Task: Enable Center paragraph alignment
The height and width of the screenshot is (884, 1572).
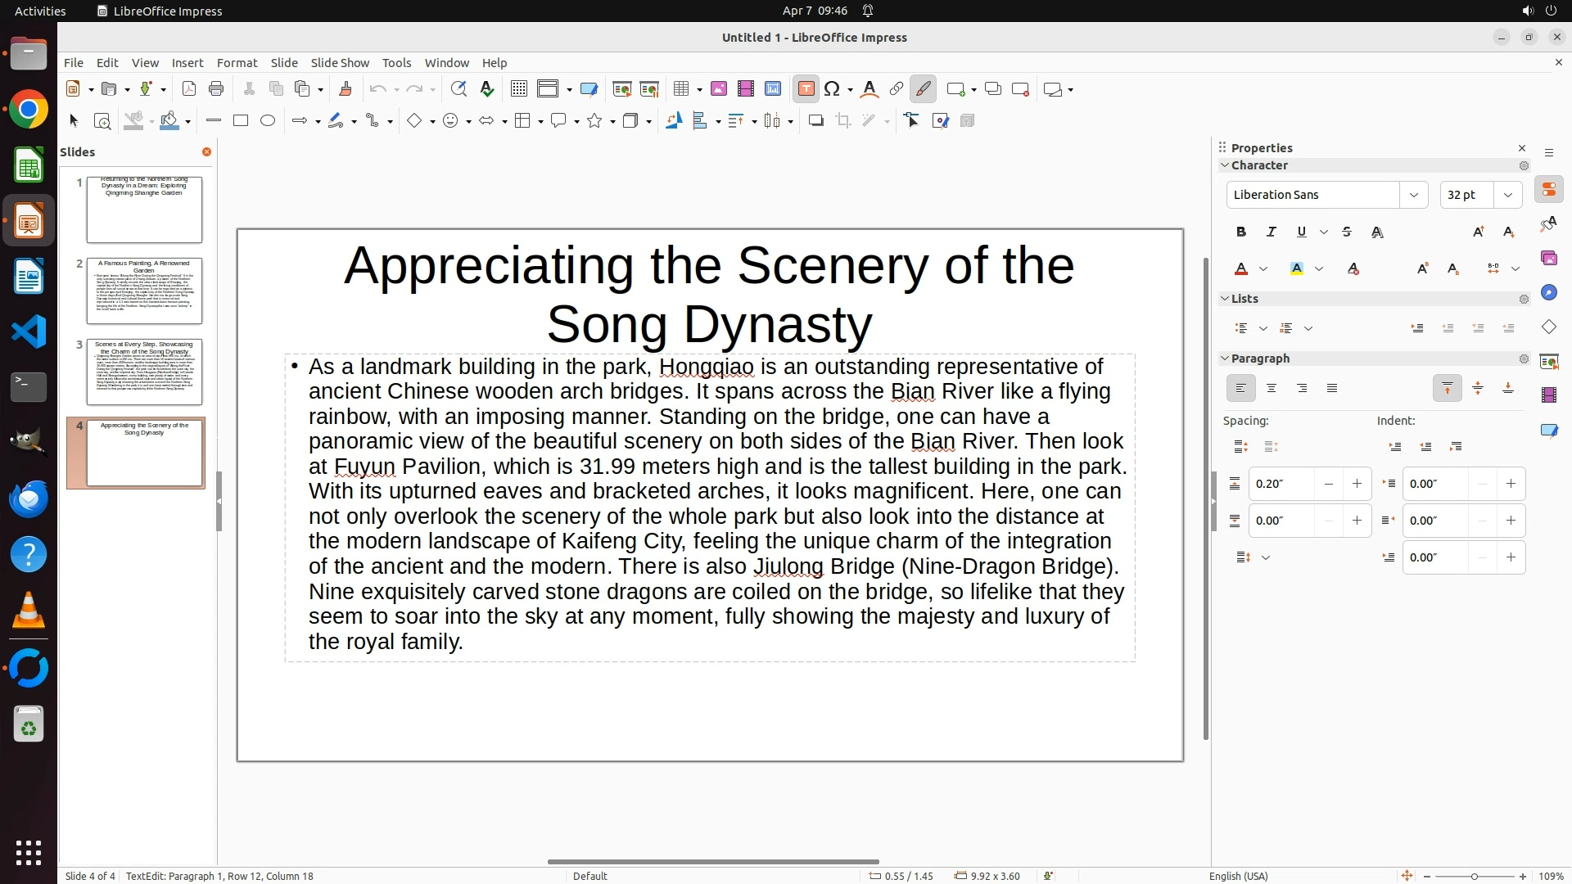Action: 1272,389
